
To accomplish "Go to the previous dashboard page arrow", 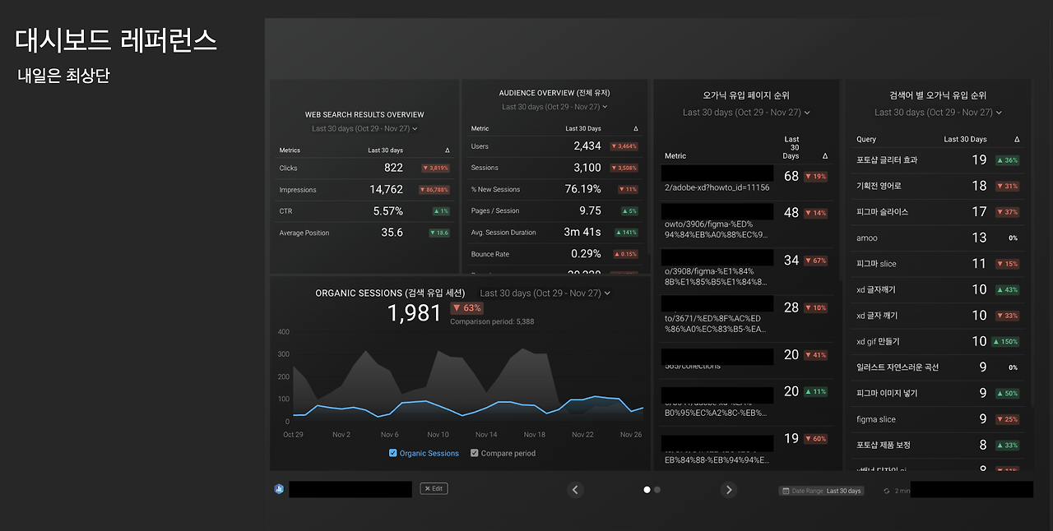I will [x=576, y=490].
